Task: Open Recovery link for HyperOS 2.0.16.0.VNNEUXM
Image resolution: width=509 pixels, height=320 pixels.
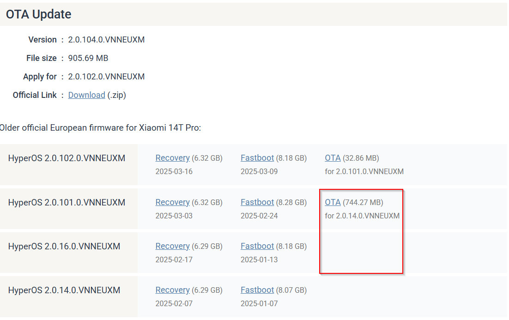Action: point(172,246)
